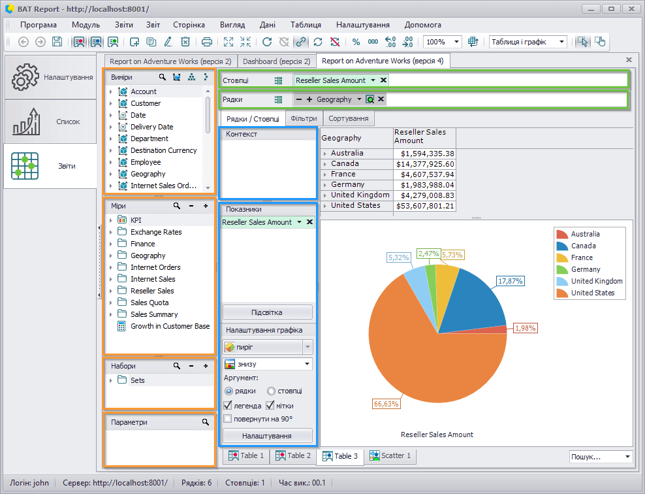Click the link chain toolbar icon
Screen dimensions: 645x494
[x=301, y=42]
